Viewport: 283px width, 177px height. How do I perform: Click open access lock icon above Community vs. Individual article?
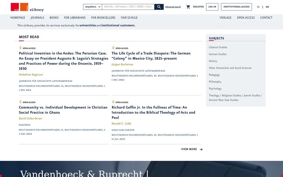click(20, 102)
